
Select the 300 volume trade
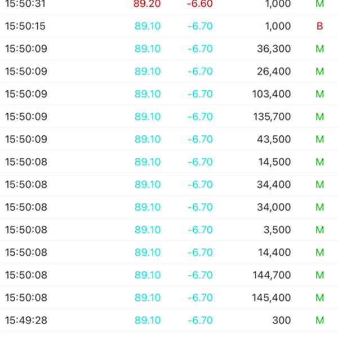281,321
